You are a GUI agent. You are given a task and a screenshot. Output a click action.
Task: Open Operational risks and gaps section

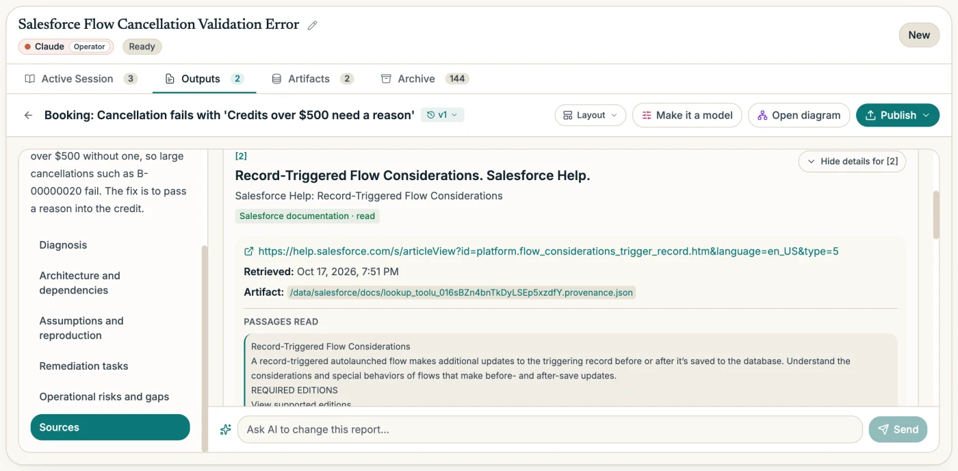pos(104,397)
